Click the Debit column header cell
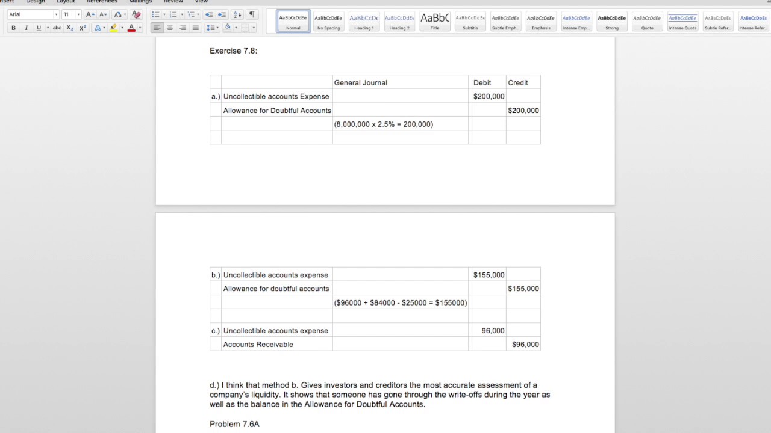 coord(489,82)
